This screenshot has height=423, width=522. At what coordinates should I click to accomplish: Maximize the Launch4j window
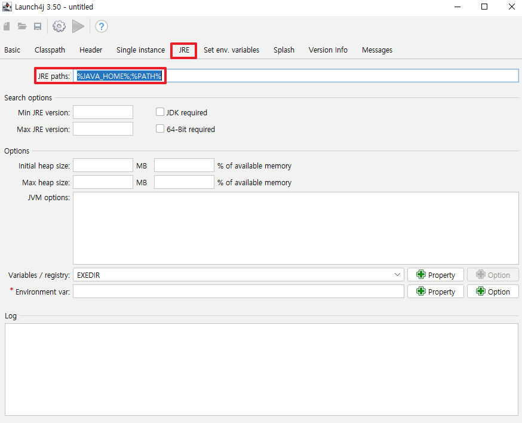point(484,7)
